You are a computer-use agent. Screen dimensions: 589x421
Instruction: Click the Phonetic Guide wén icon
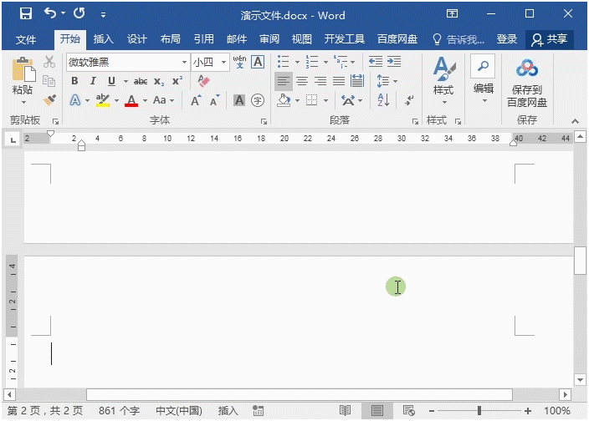click(239, 62)
